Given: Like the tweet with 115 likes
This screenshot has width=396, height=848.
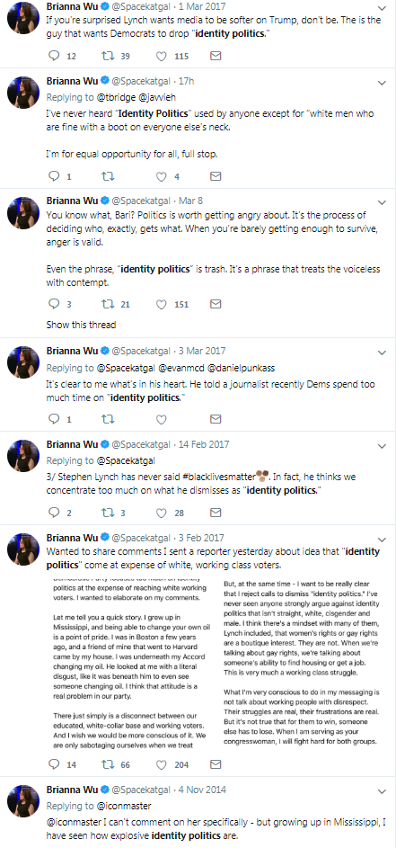Looking at the screenshot, I should (161, 57).
